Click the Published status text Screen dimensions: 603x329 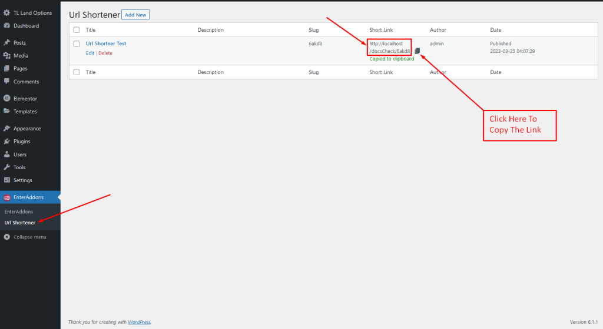501,43
